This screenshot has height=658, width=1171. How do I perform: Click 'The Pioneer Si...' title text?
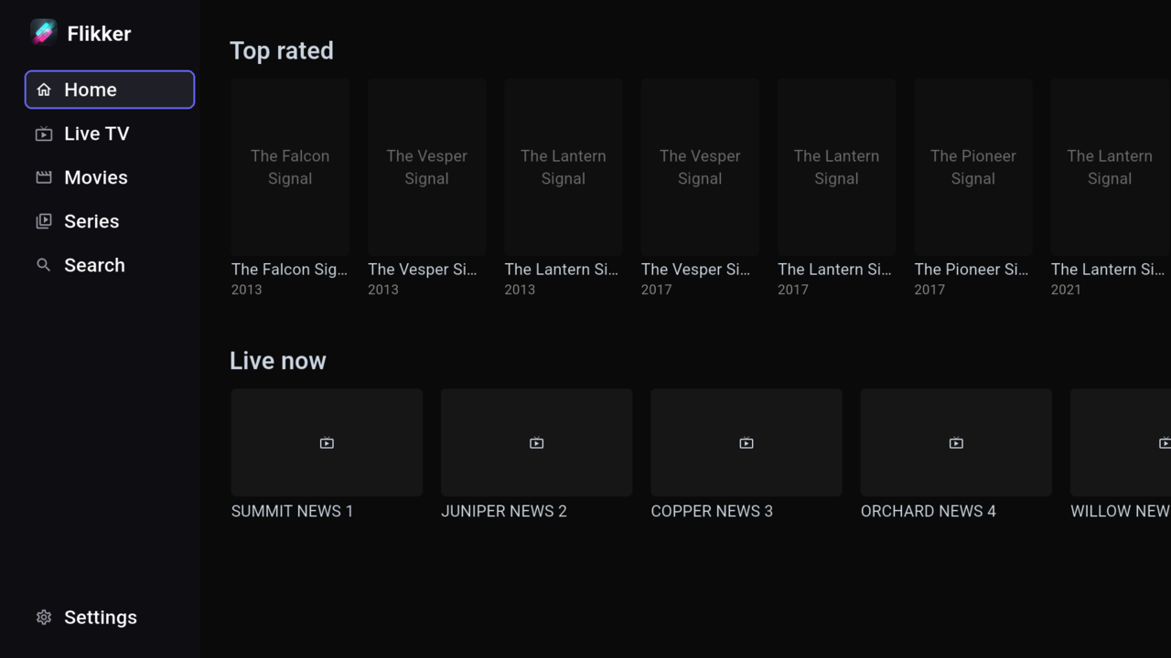[x=972, y=270]
